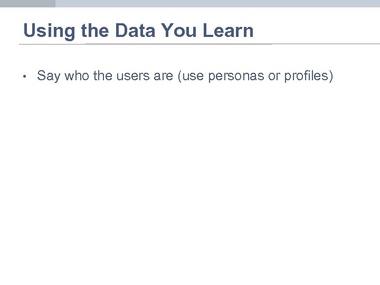Screen dimensions: 380x285
Task: Click the word "(use" in the bullet text
Action: click(x=189, y=77)
